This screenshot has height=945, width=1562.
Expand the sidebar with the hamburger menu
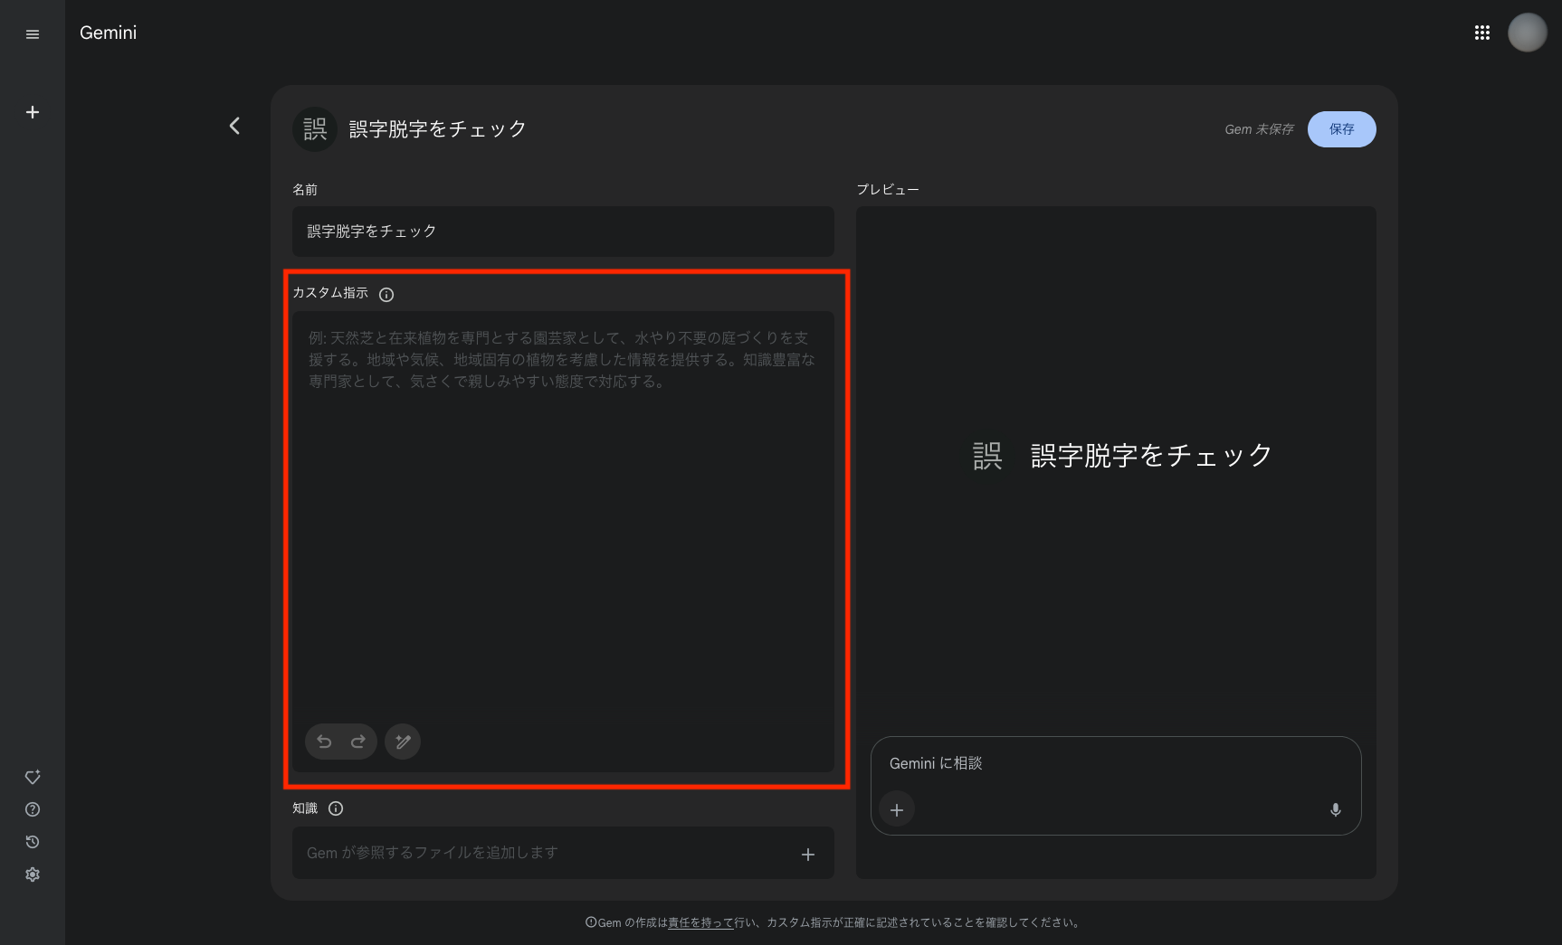coord(33,33)
